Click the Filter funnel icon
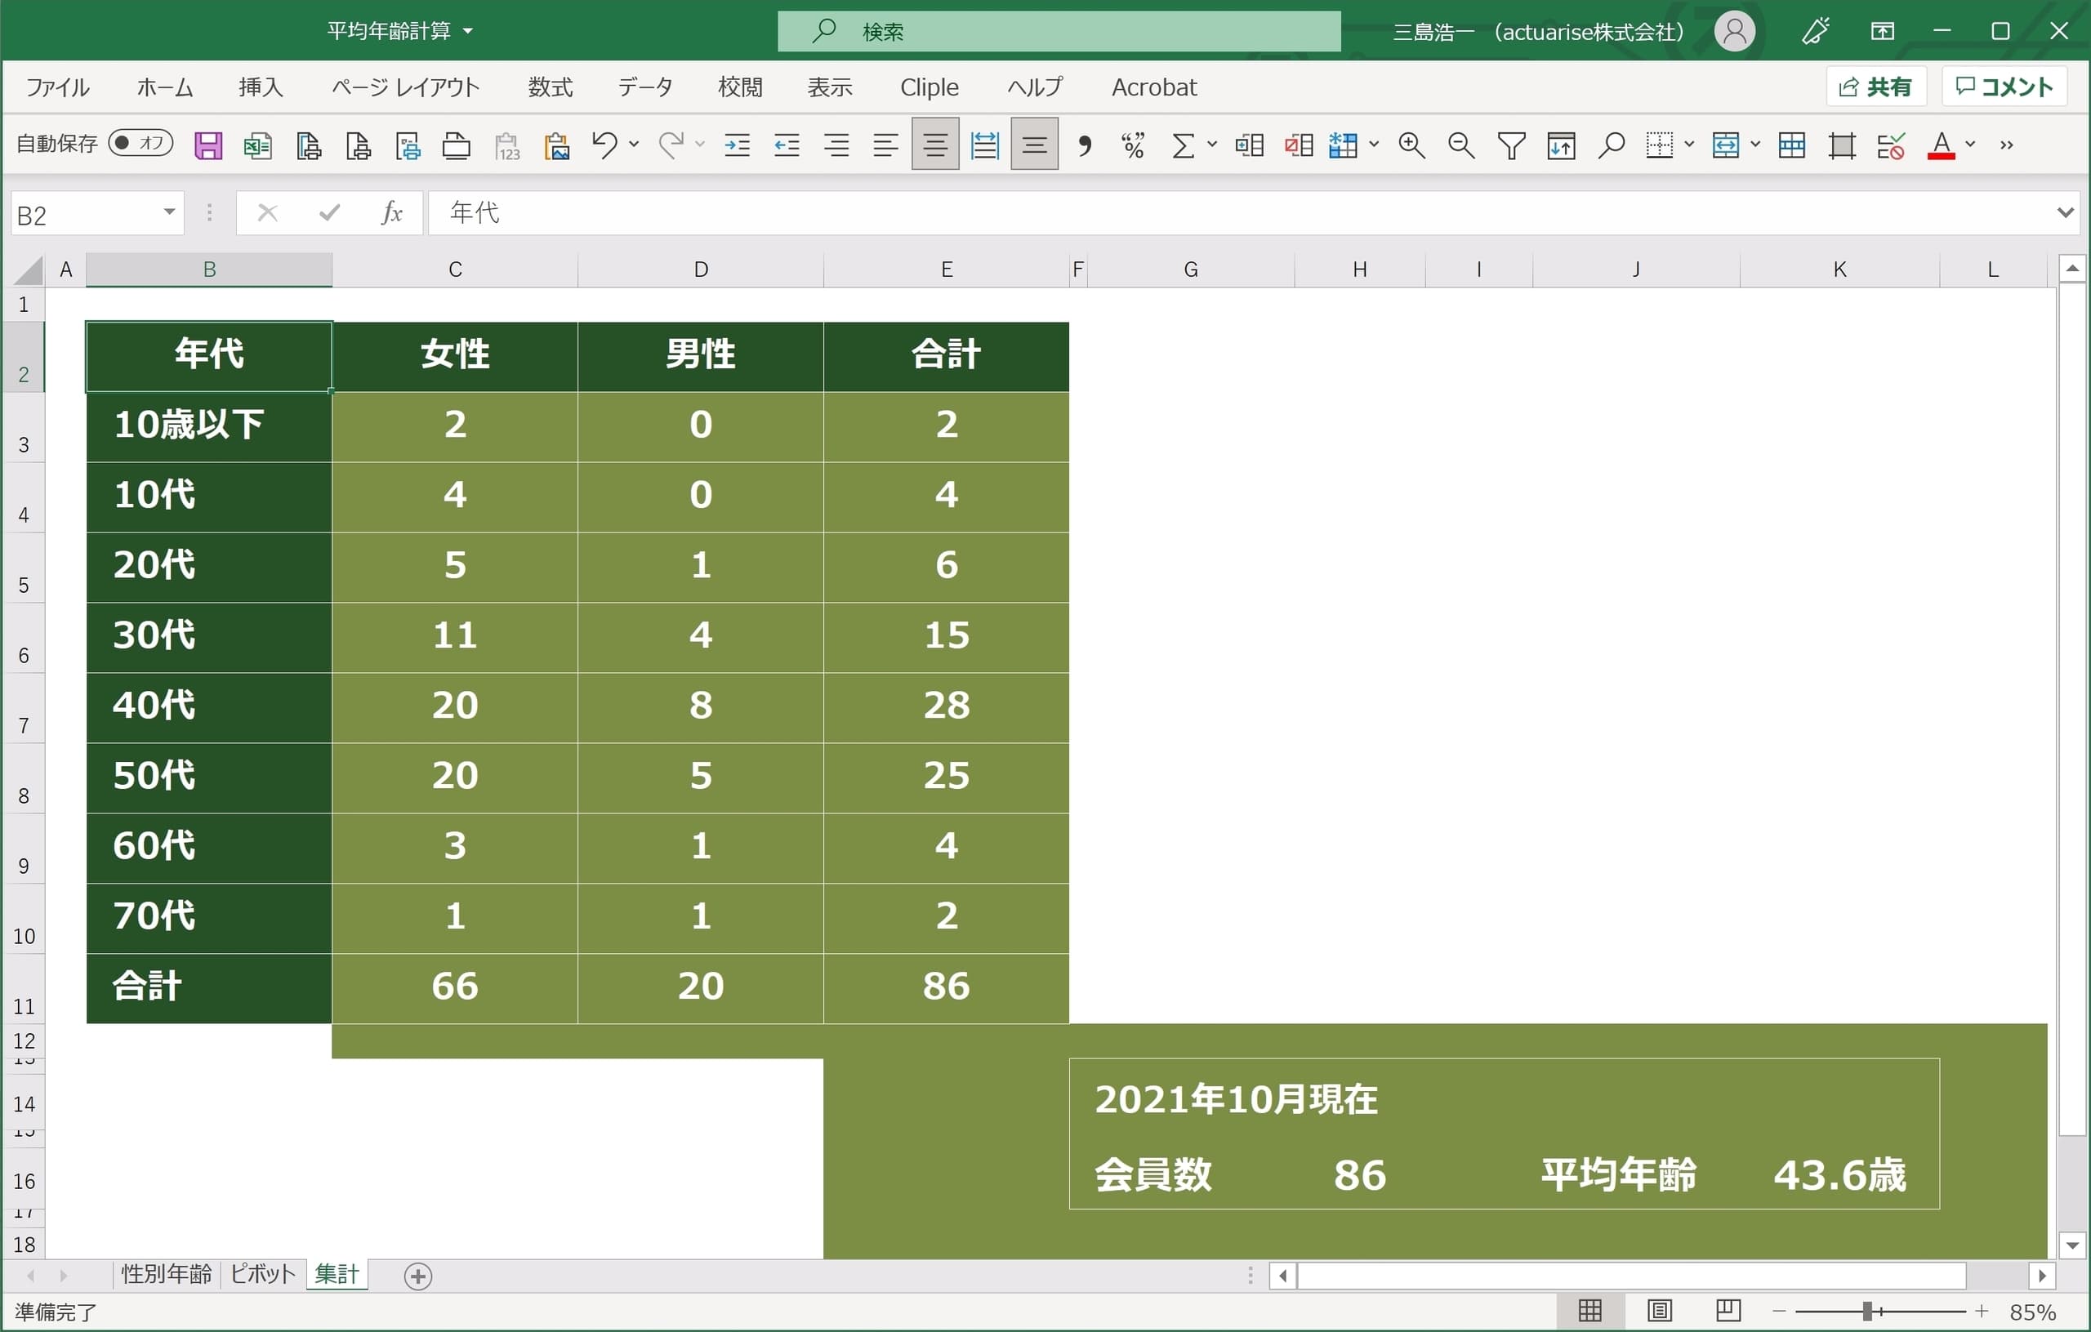The width and height of the screenshot is (2091, 1332). click(x=1511, y=145)
